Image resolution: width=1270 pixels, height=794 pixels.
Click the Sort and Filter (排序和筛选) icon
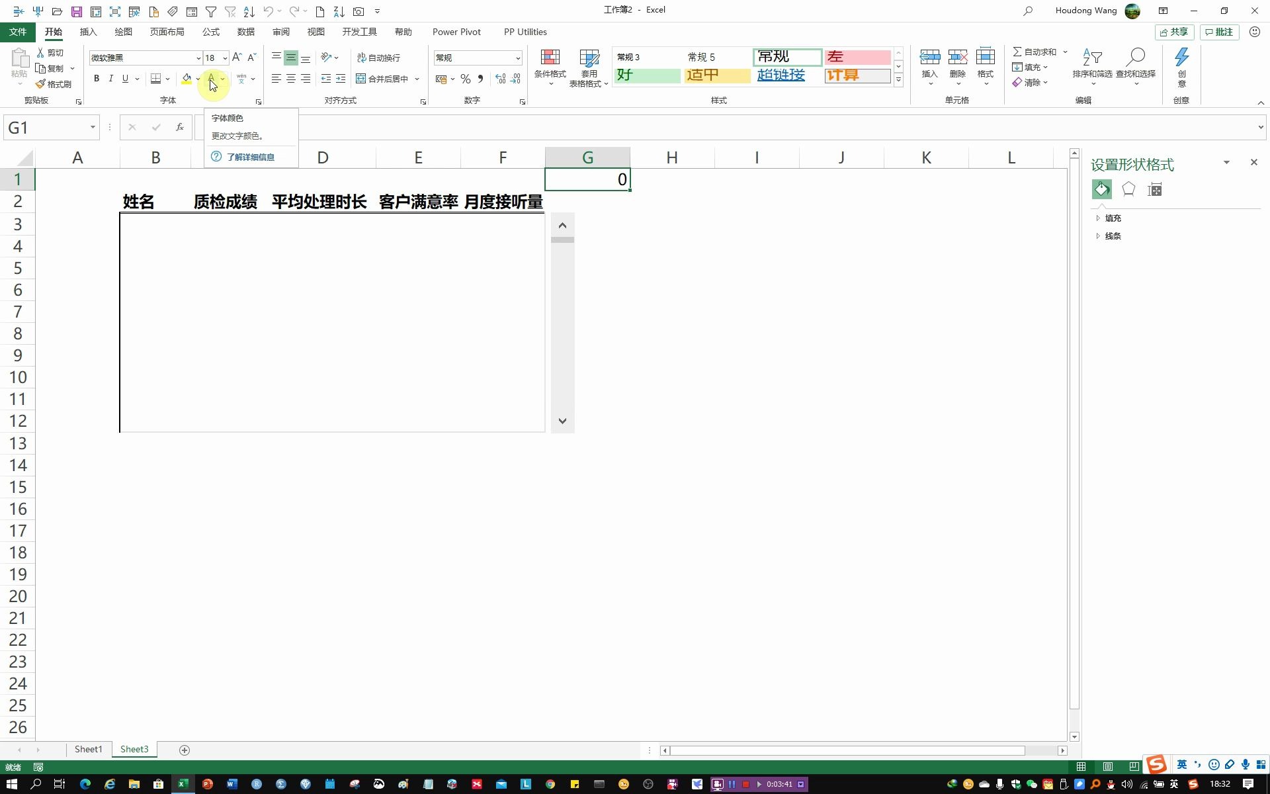pyautogui.click(x=1091, y=58)
